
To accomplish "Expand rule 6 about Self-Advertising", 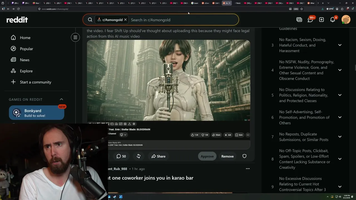I will click(340, 117).
